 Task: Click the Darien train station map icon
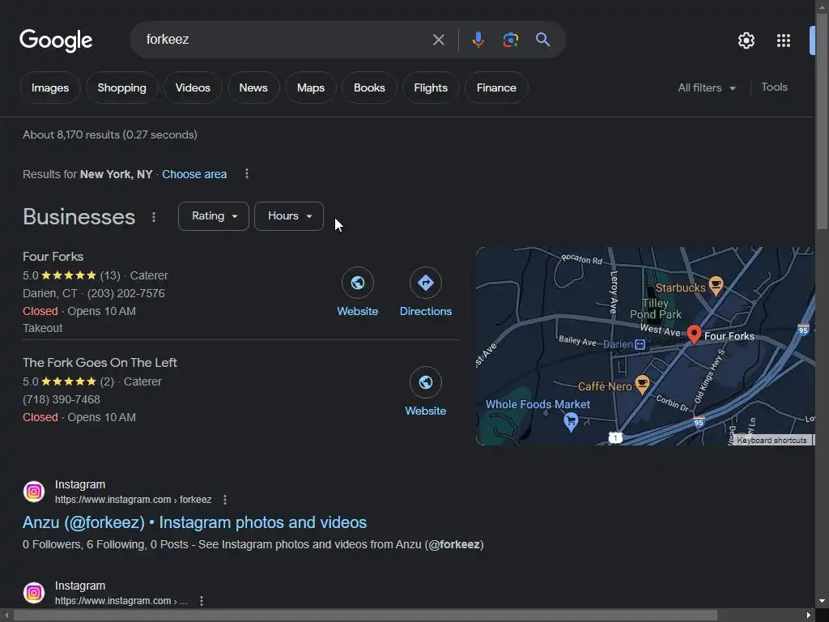coord(640,345)
